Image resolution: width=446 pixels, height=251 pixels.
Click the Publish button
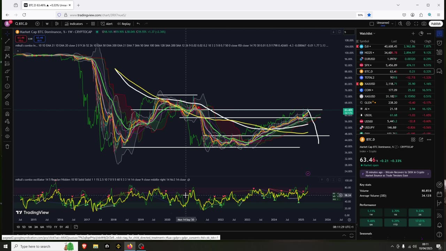[x=436, y=24]
